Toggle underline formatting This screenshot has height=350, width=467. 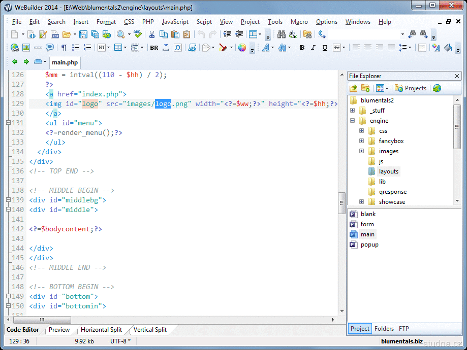tap(324, 48)
